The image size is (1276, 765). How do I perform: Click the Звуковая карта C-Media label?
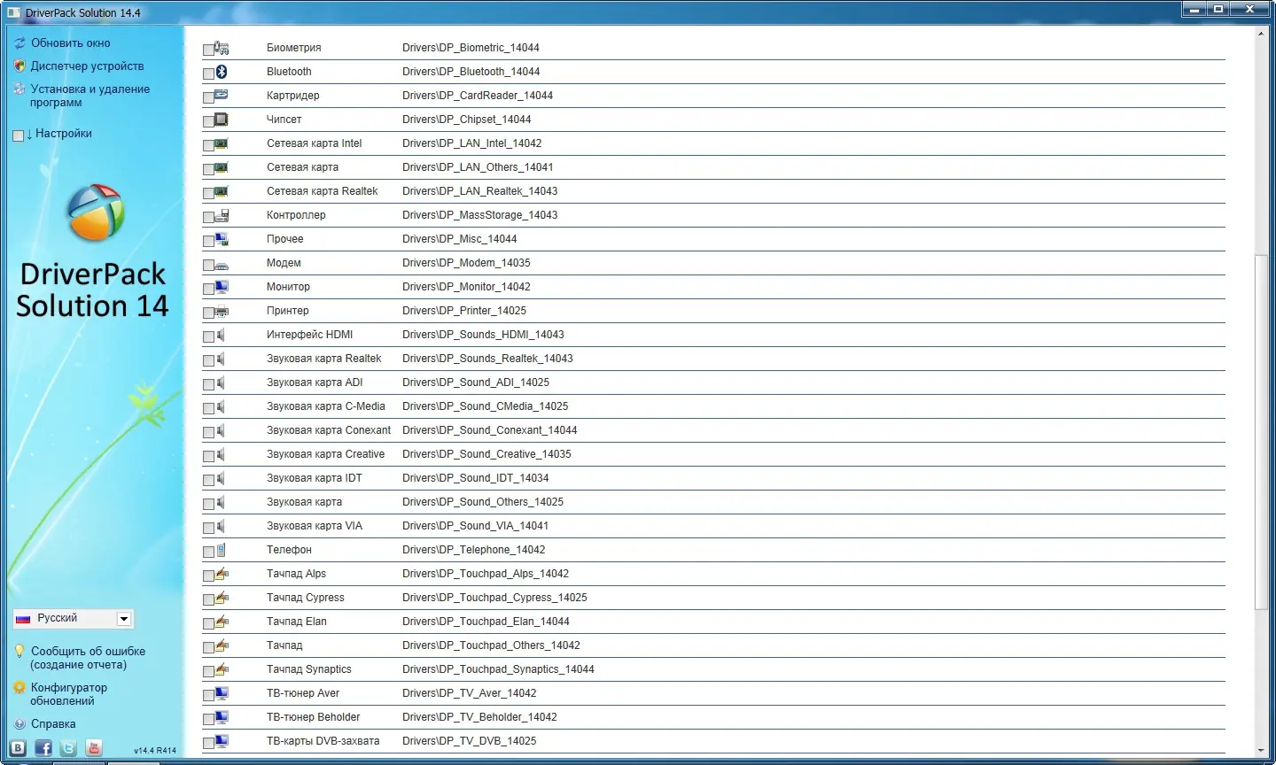pyautogui.click(x=325, y=406)
